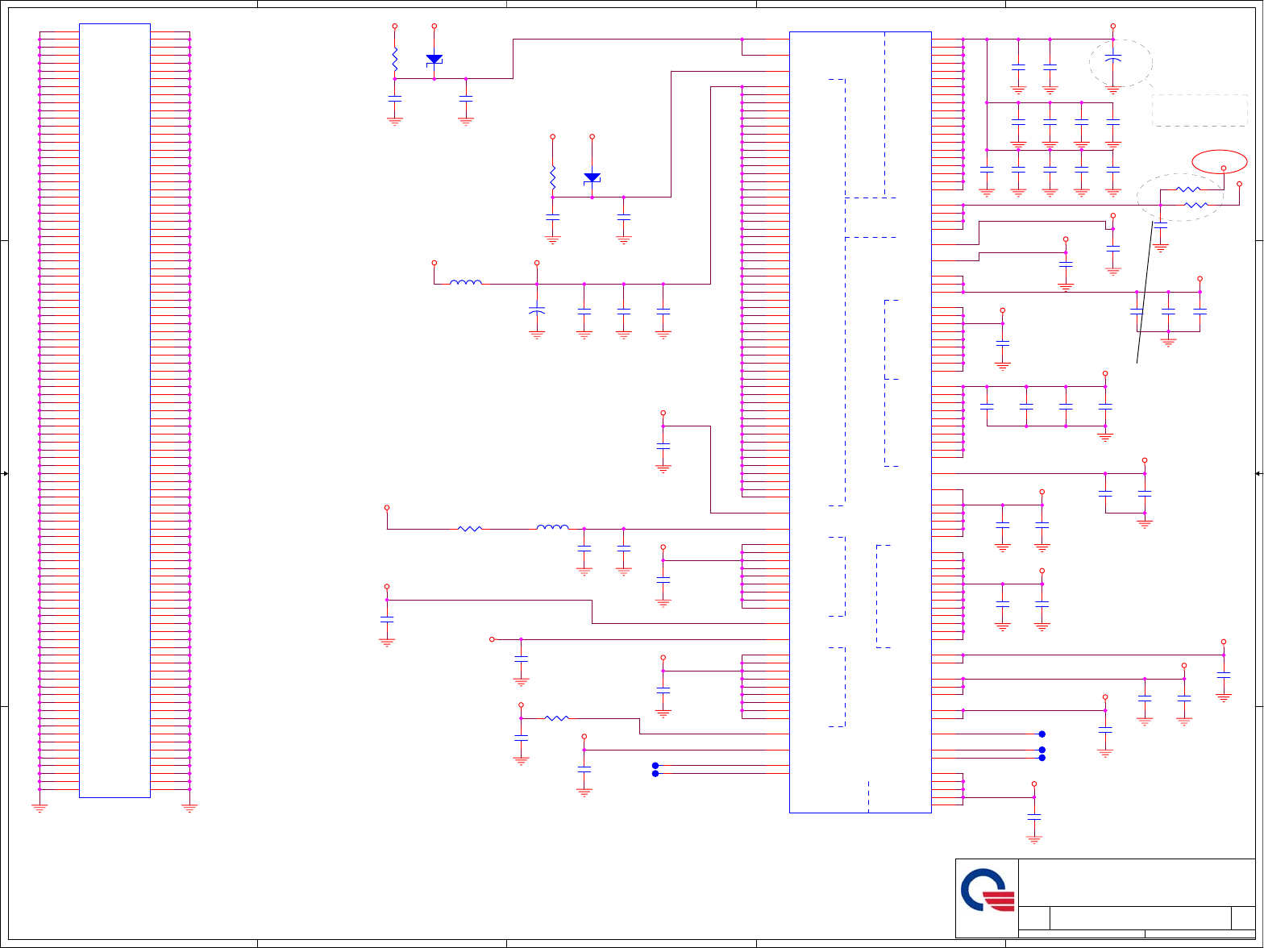1264x948 pixels.
Task: Select topmost blue test point right of IC
Action: point(1042,734)
